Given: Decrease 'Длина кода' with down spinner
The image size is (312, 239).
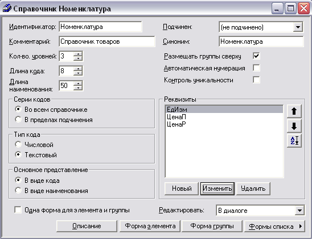Looking at the screenshot, I should click(78, 73).
